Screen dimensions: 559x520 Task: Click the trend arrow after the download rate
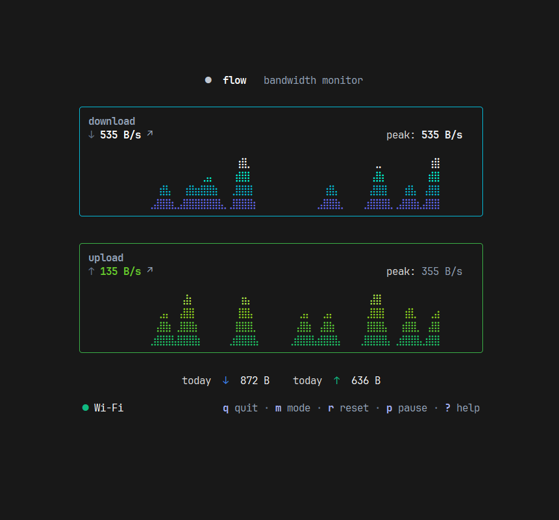150,133
